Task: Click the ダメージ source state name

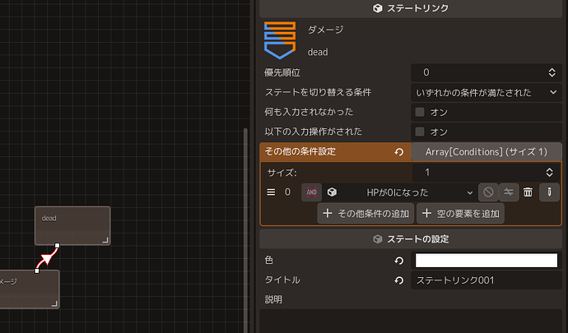Action: pos(326,30)
